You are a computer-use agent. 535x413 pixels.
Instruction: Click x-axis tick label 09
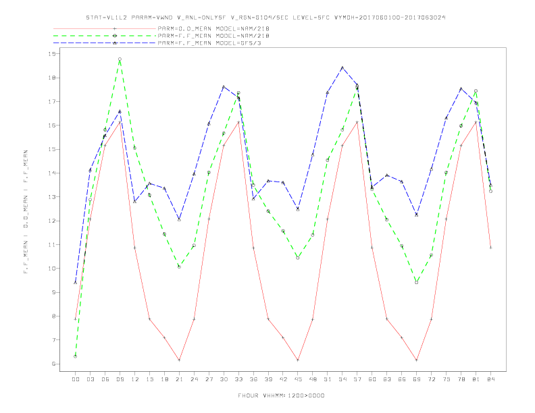click(120, 379)
